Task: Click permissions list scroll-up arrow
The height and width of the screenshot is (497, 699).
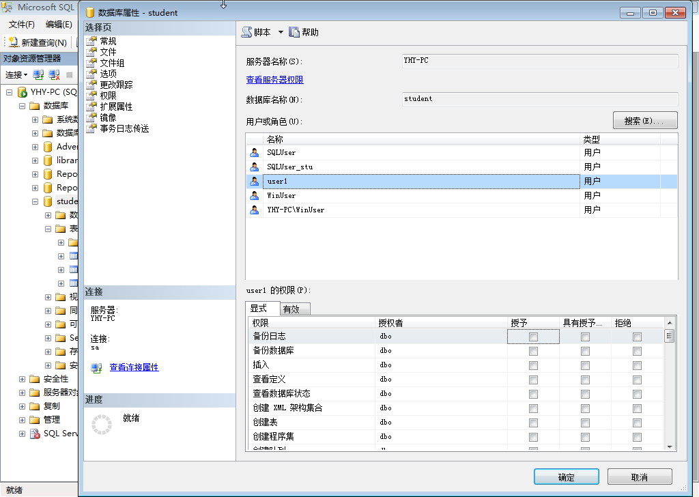Action: pyautogui.click(x=670, y=322)
